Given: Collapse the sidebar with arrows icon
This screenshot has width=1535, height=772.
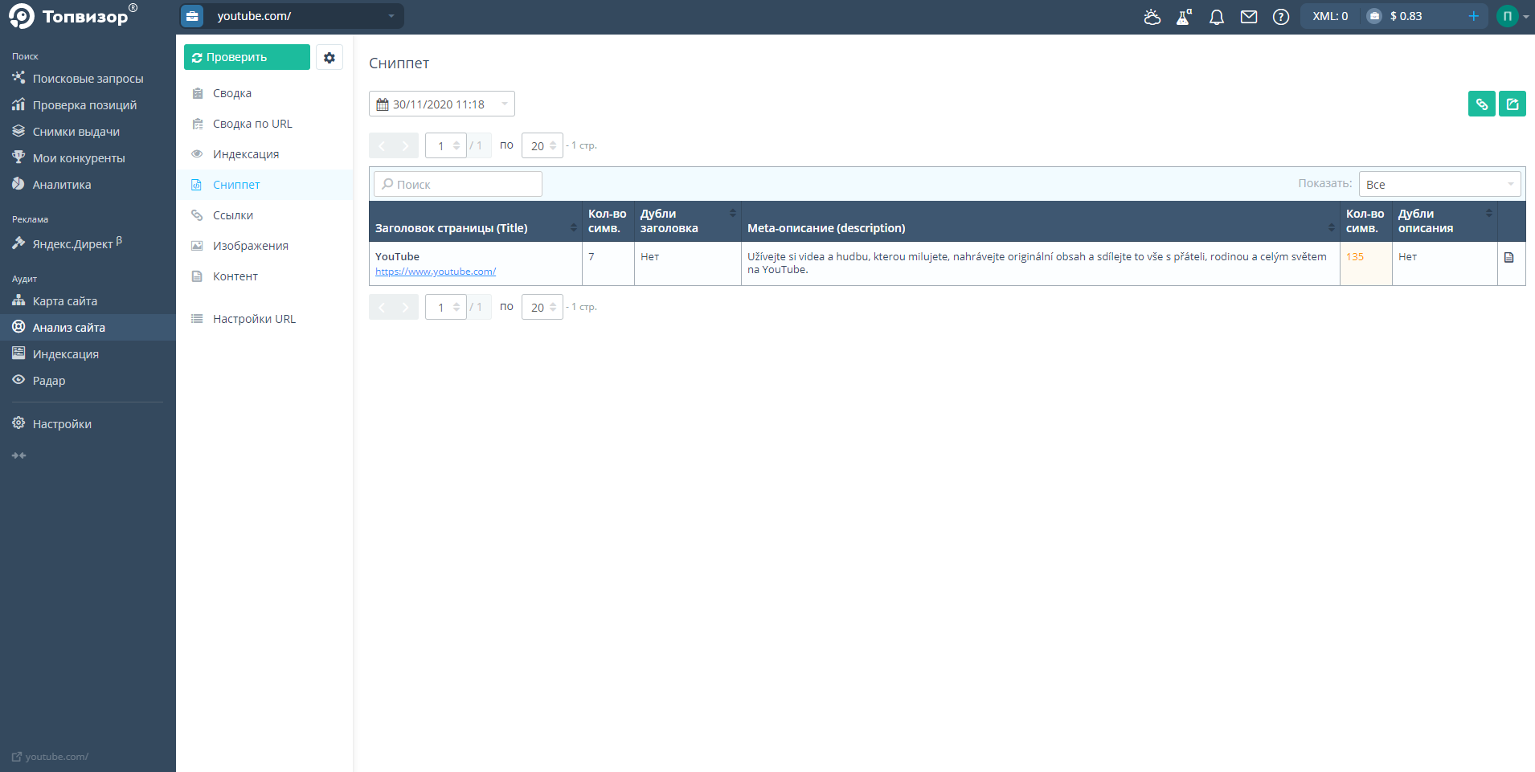Looking at the screenshot, I should [19, 455].
